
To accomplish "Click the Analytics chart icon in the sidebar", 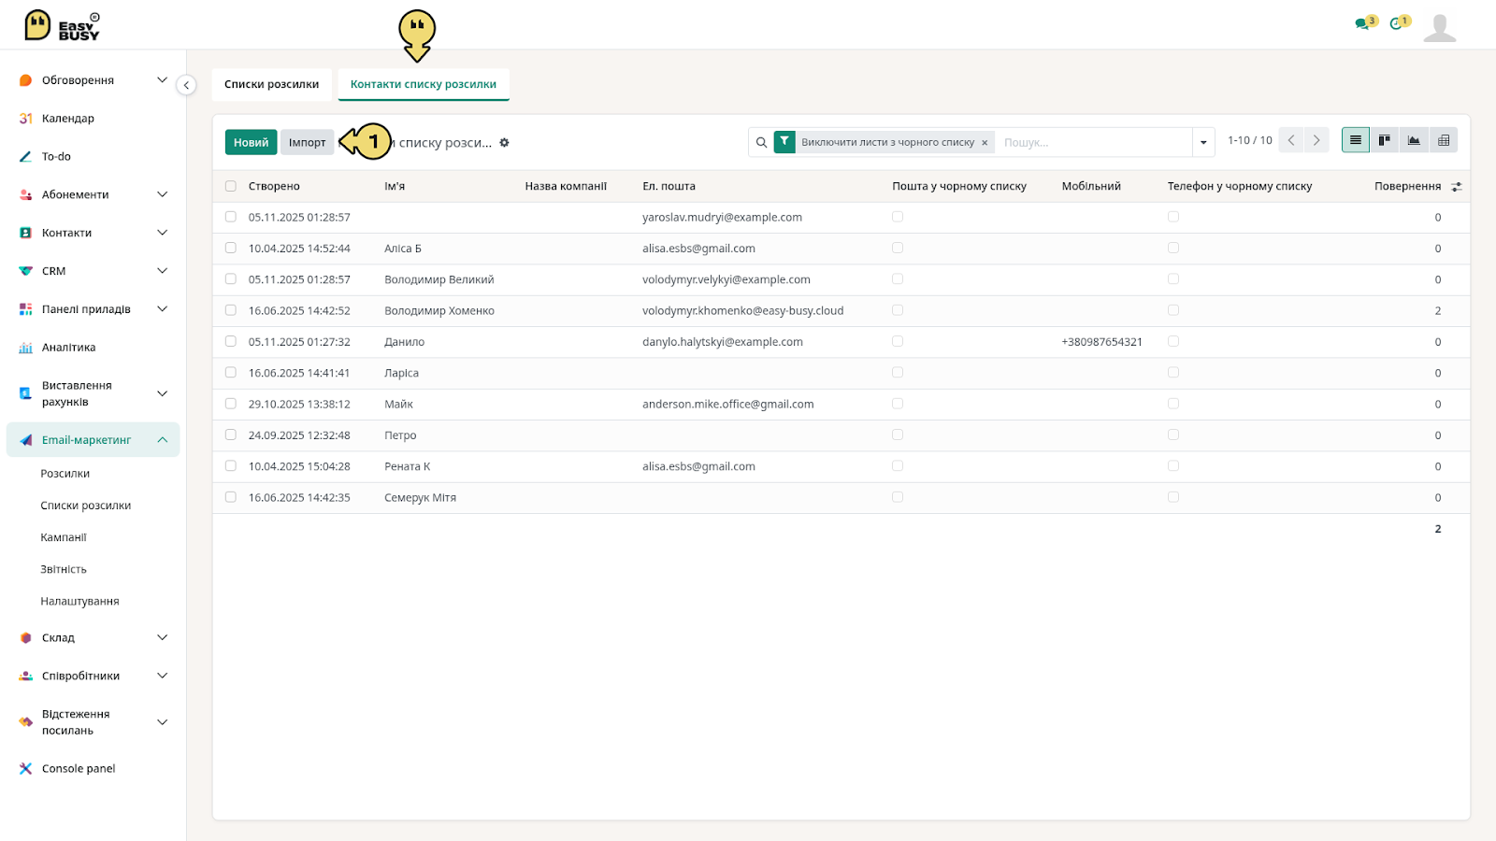I will click(25, 348).
